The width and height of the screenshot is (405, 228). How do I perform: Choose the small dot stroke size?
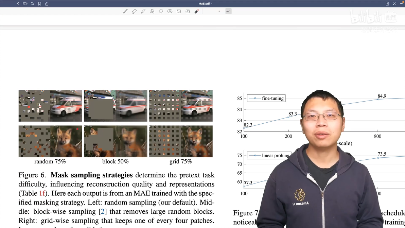coord(219,11)
